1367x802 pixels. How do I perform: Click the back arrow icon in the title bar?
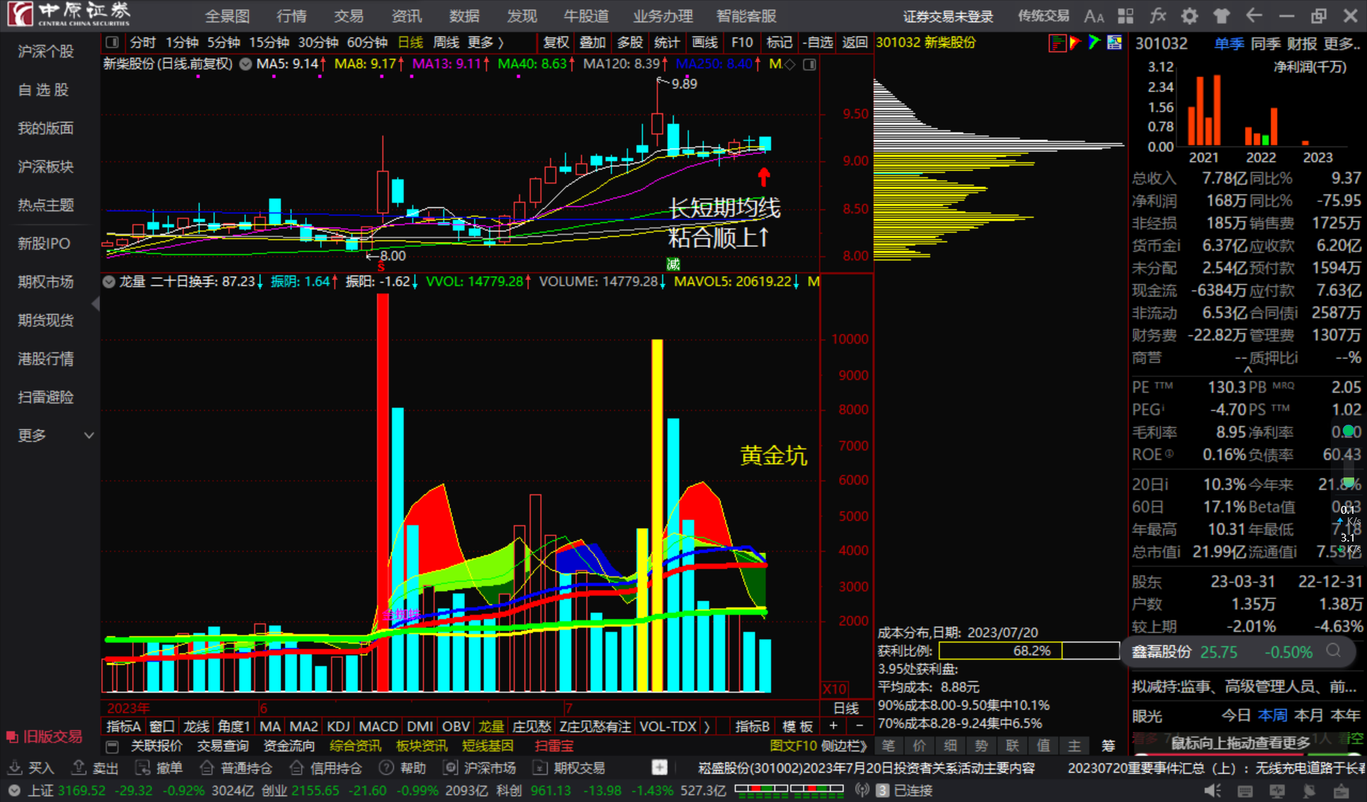(x=1254, y=16)
